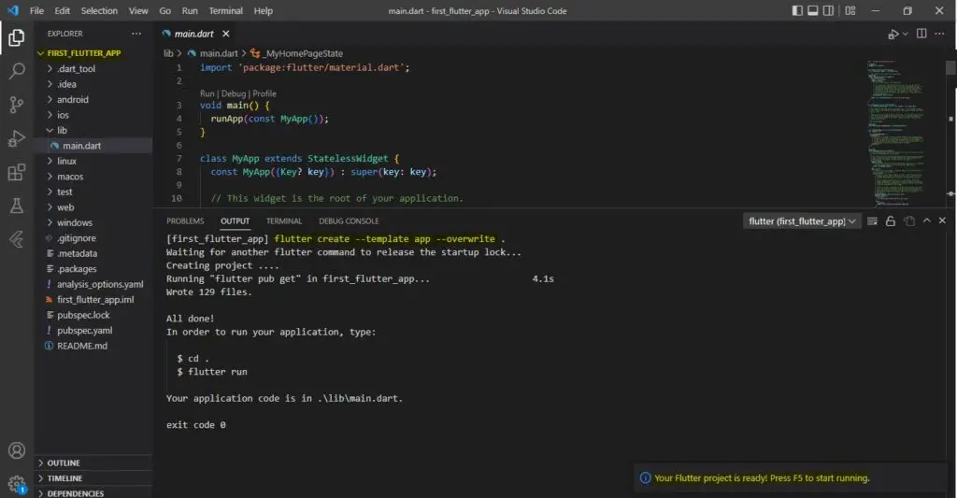Open the Search view icon
The width and height of the screenshot is (957, 498).
[17, 71]
